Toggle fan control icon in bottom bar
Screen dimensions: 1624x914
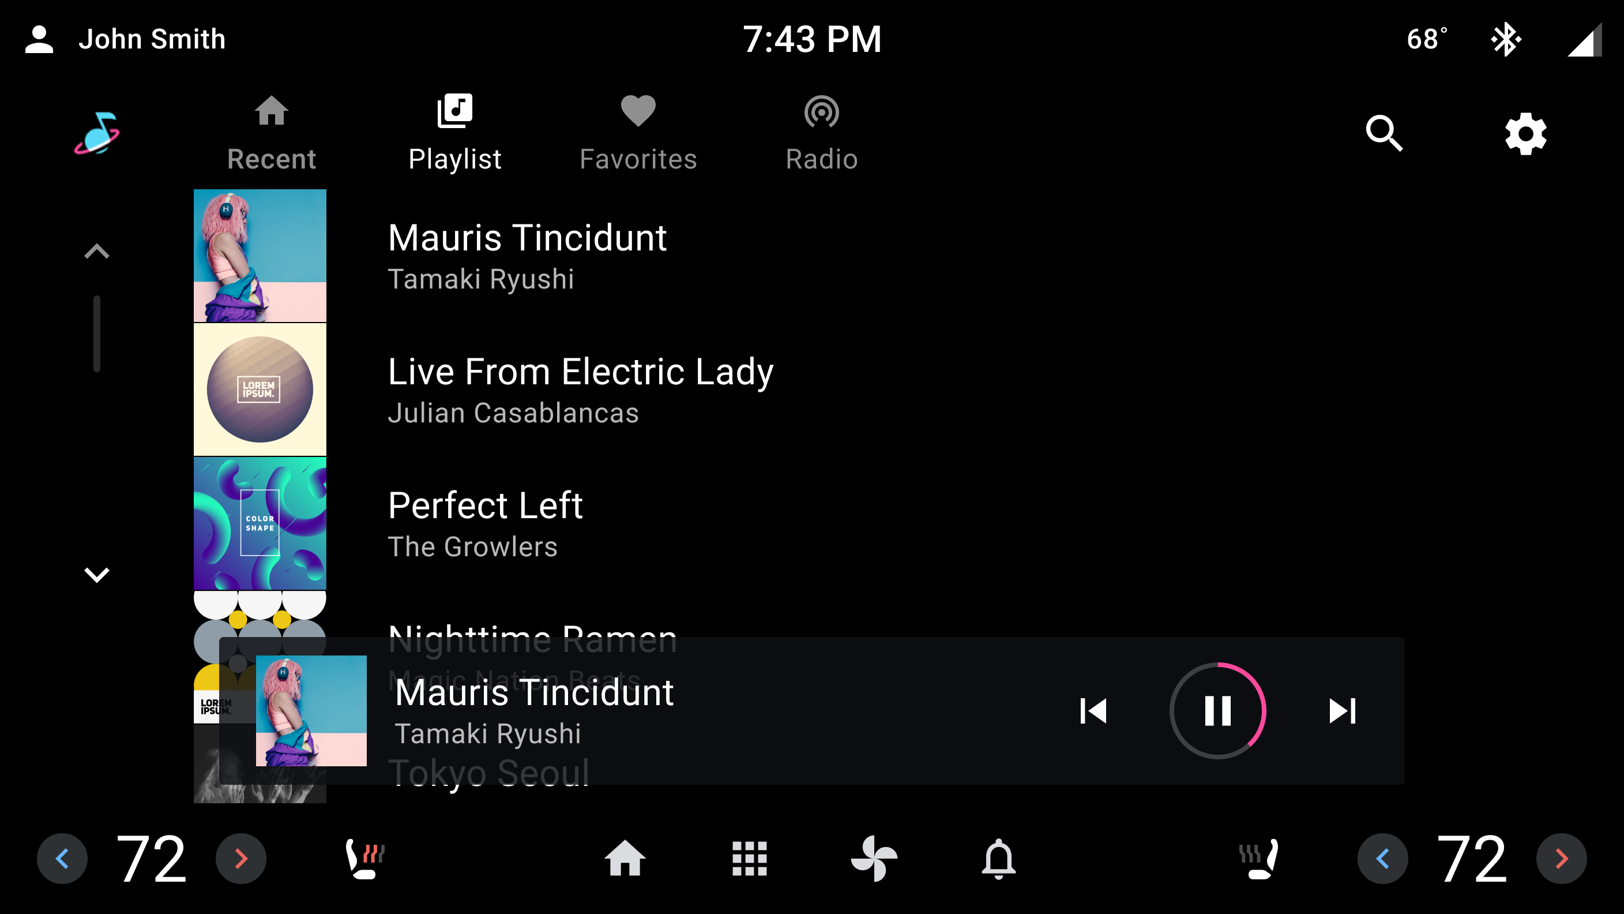pyautogui.click(x=873, y=858)
